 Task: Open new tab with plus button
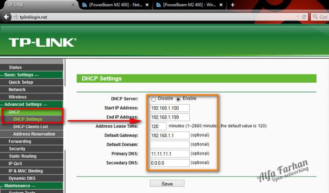[x=233, y=5]
